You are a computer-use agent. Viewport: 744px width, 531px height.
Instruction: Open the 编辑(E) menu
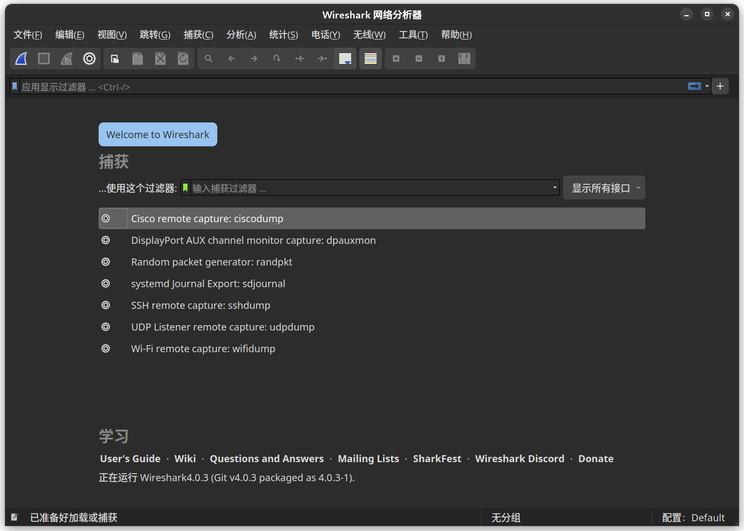point(70,35)
